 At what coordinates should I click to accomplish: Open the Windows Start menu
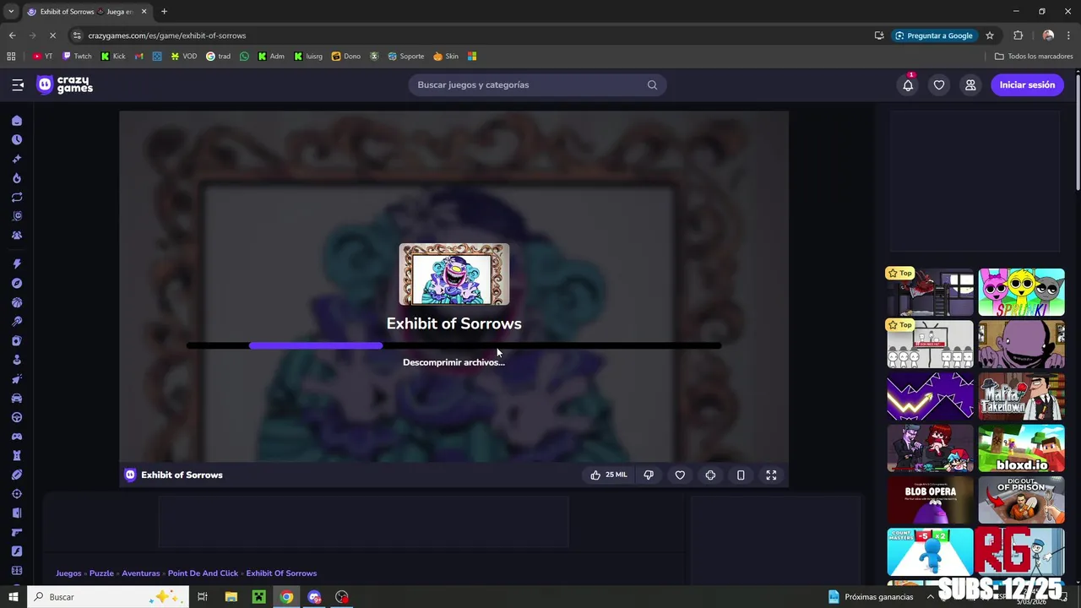click(13, 597)
